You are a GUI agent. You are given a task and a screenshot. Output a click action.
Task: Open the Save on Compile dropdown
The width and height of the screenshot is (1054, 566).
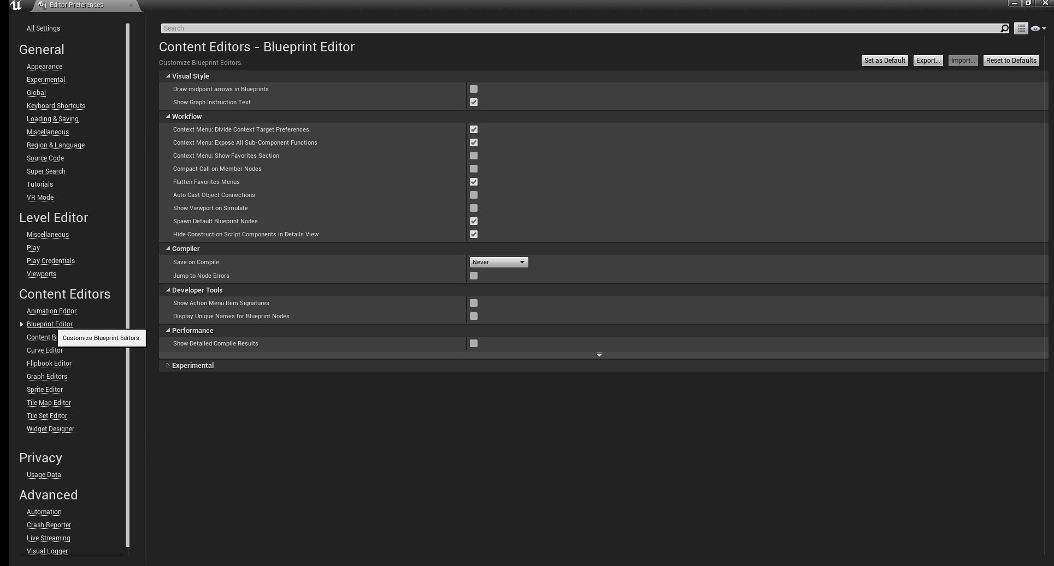(499, 262)
